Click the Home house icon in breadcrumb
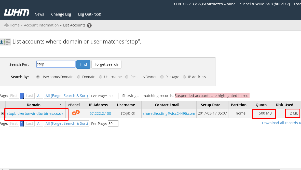Screen dimensions: 301x170 point(7,25)
